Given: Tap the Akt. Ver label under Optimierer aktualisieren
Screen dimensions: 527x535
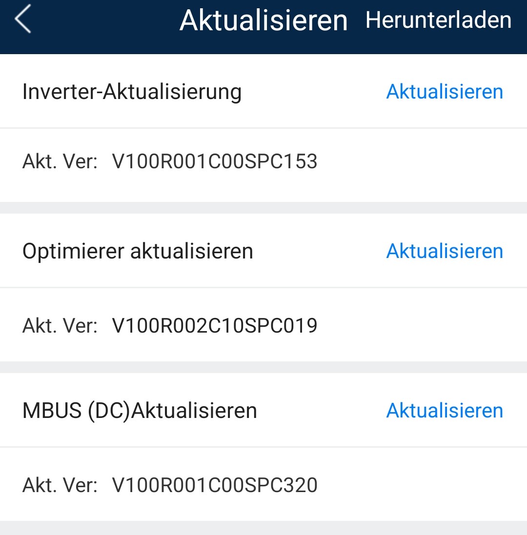Looking at the screenshot, I should click(x=60, y=325).
